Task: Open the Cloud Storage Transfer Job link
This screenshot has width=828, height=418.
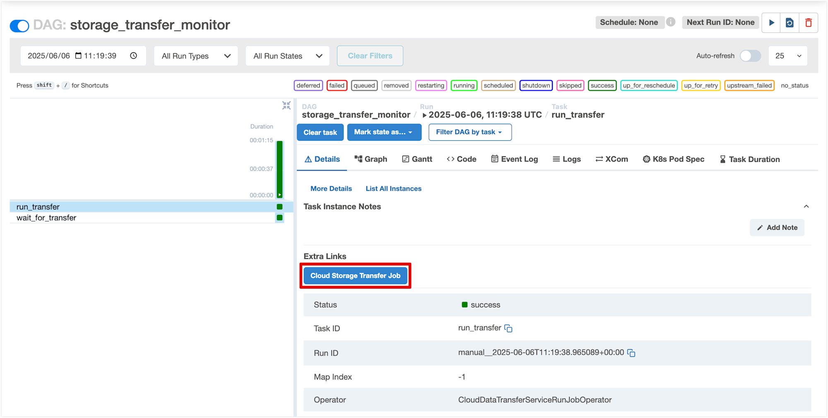Action: pos(356,276)
